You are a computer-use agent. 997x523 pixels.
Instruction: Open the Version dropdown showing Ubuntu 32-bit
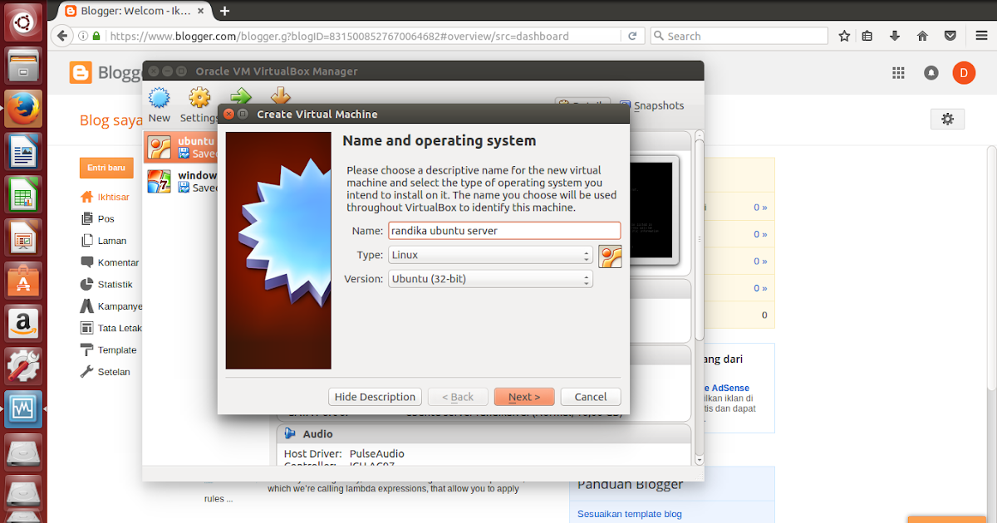[490, 279]
